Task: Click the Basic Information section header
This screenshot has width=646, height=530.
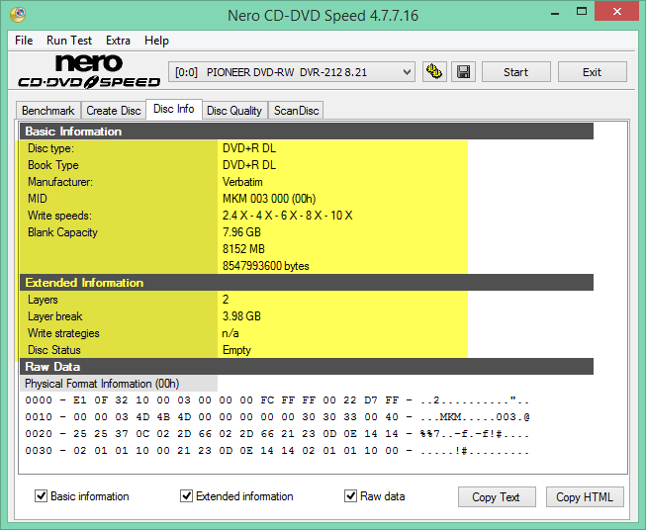Action: [307, 132]
